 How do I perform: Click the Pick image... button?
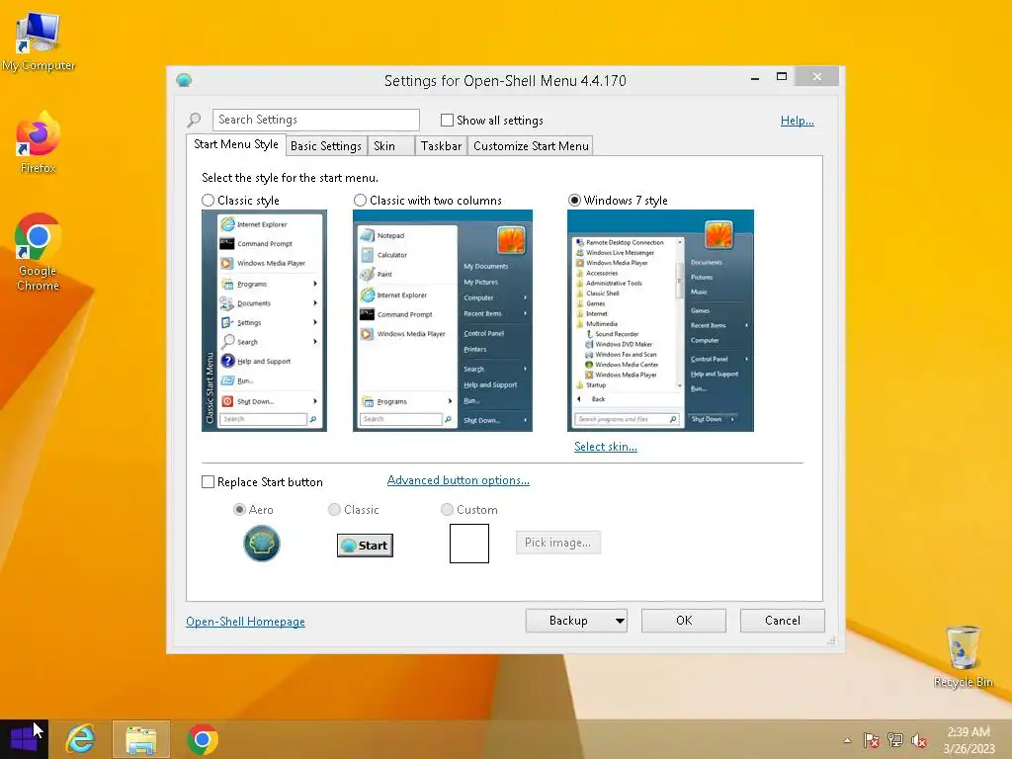[x=557, y=543]
